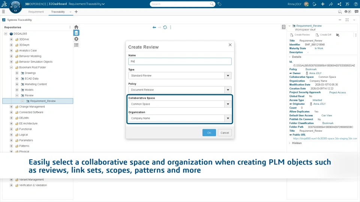
Task: Click the notifications icon in top bar
Action: [315, 4]
